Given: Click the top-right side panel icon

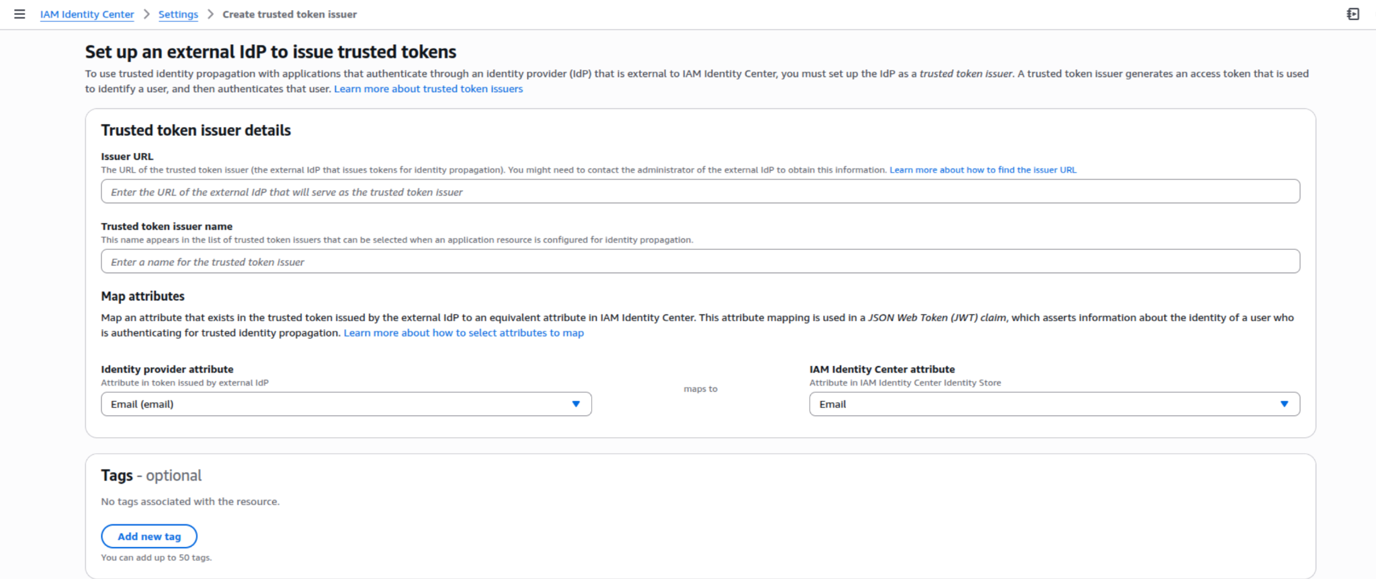Looking at the screenshot, I should coord(1352,14).
